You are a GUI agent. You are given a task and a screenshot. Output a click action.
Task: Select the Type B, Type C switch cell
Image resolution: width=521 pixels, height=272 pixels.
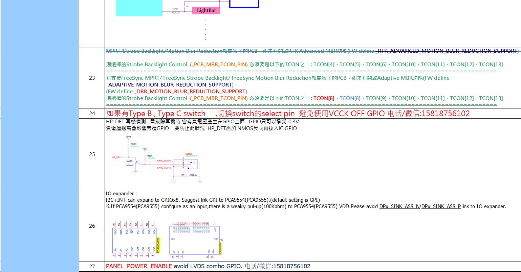point(288,114)
